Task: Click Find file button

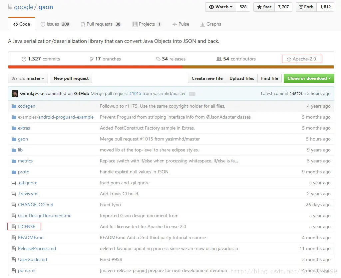Action: click(270, 78)
